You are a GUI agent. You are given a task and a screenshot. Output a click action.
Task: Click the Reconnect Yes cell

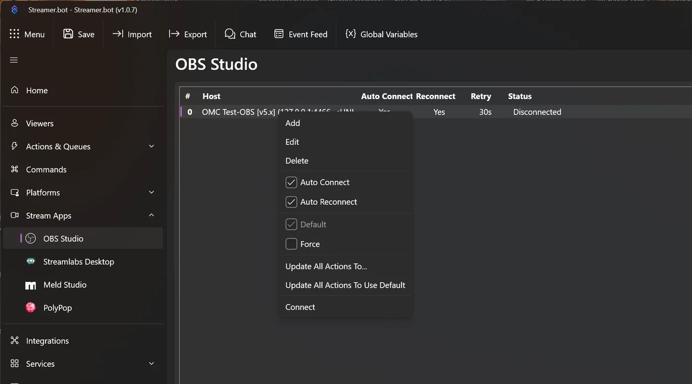pos(439,112)
